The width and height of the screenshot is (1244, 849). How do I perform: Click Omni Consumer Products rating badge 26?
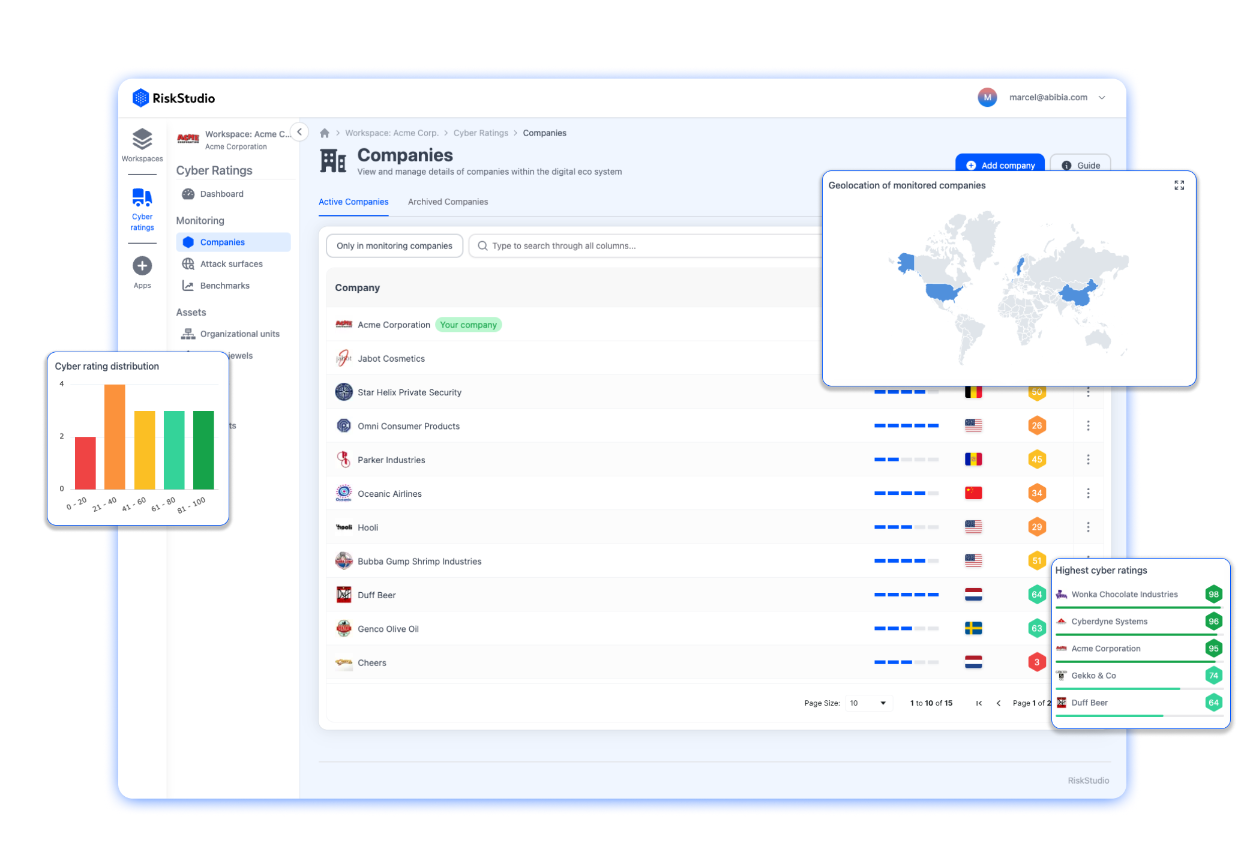point(1036,426)
